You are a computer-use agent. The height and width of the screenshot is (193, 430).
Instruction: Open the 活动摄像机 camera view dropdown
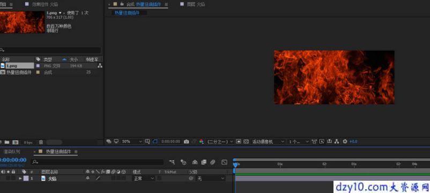pos(268,142)
